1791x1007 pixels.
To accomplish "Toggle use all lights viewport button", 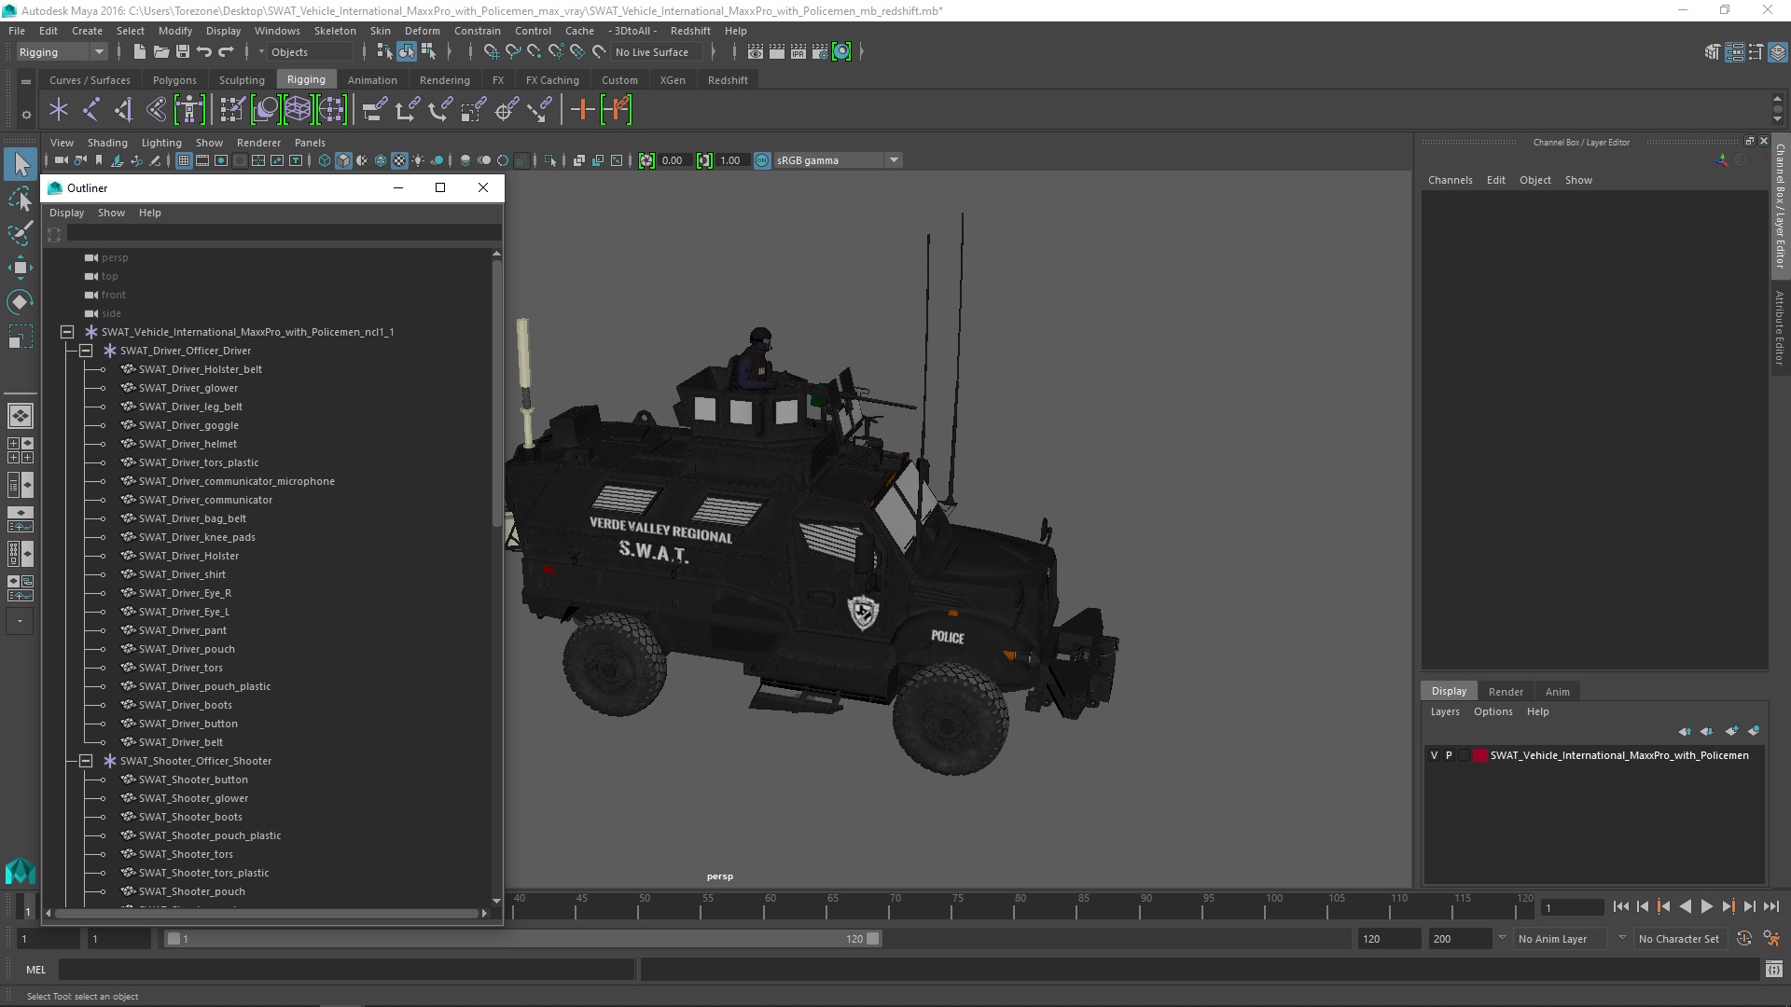I will 418,160.
